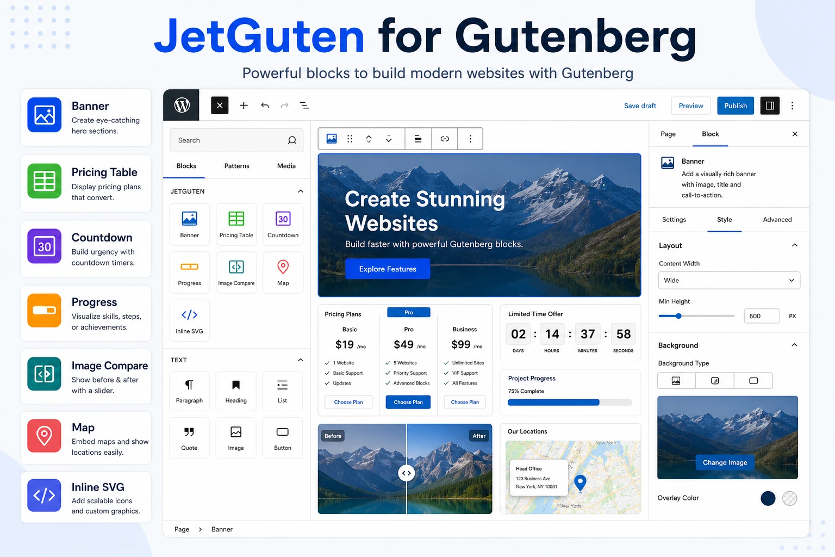Close the settings sidebar panel
Screen dimensions: 835x557
(795, 134)
